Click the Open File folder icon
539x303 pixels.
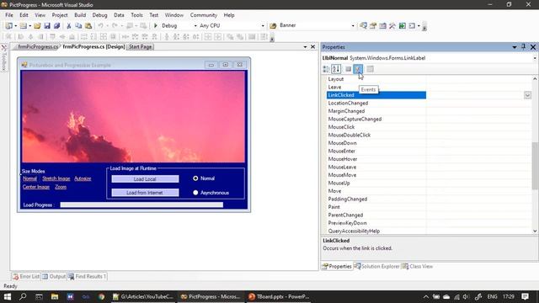click(x=37, y=26)
